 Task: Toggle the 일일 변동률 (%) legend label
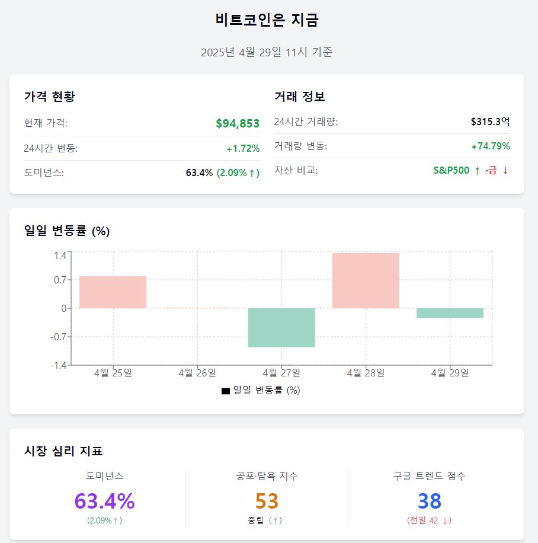click(267, 390)
